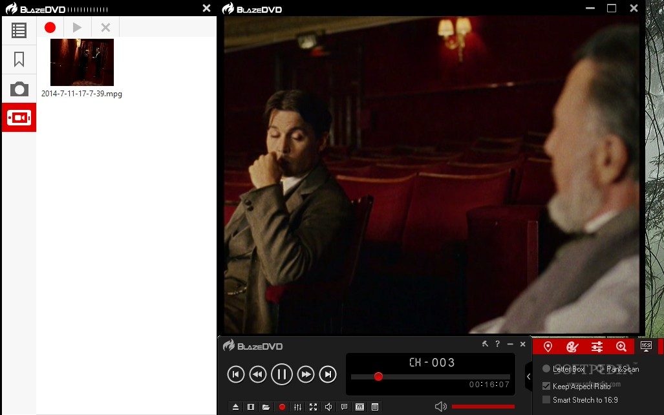Skip to next chapter
Screen dimensions: 664x415
(x=328, y=374)
